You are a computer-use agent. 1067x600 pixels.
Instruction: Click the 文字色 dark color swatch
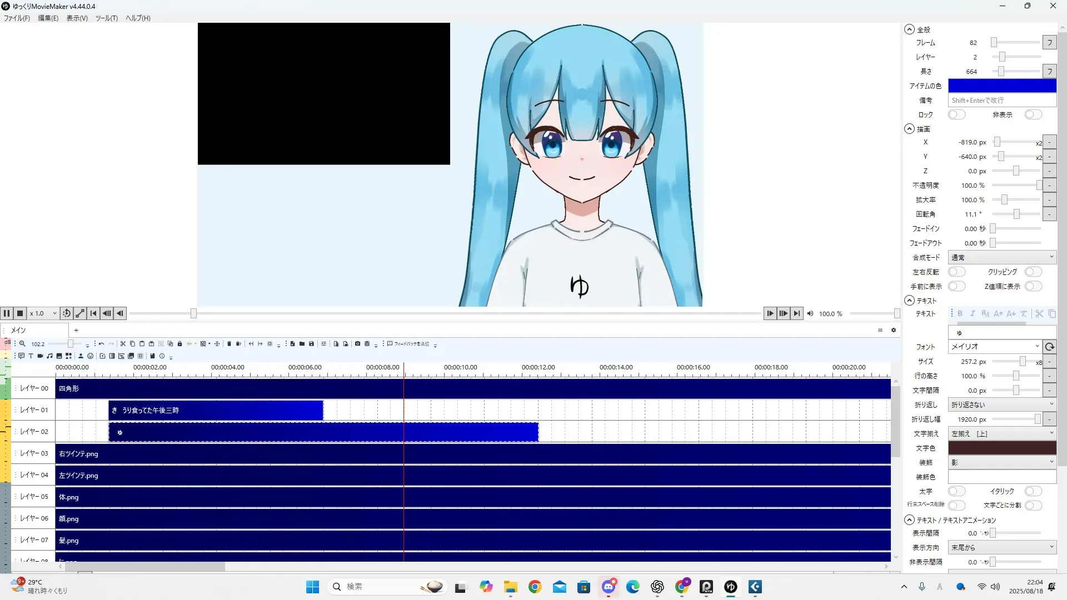point(1002,448)
